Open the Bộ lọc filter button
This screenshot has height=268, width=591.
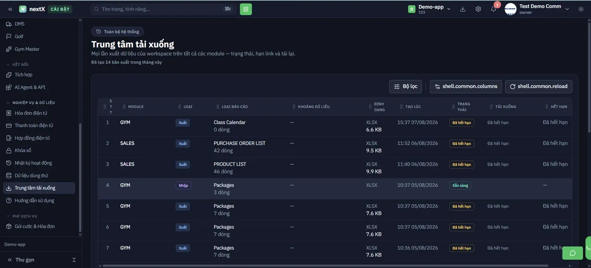[405, 87]
